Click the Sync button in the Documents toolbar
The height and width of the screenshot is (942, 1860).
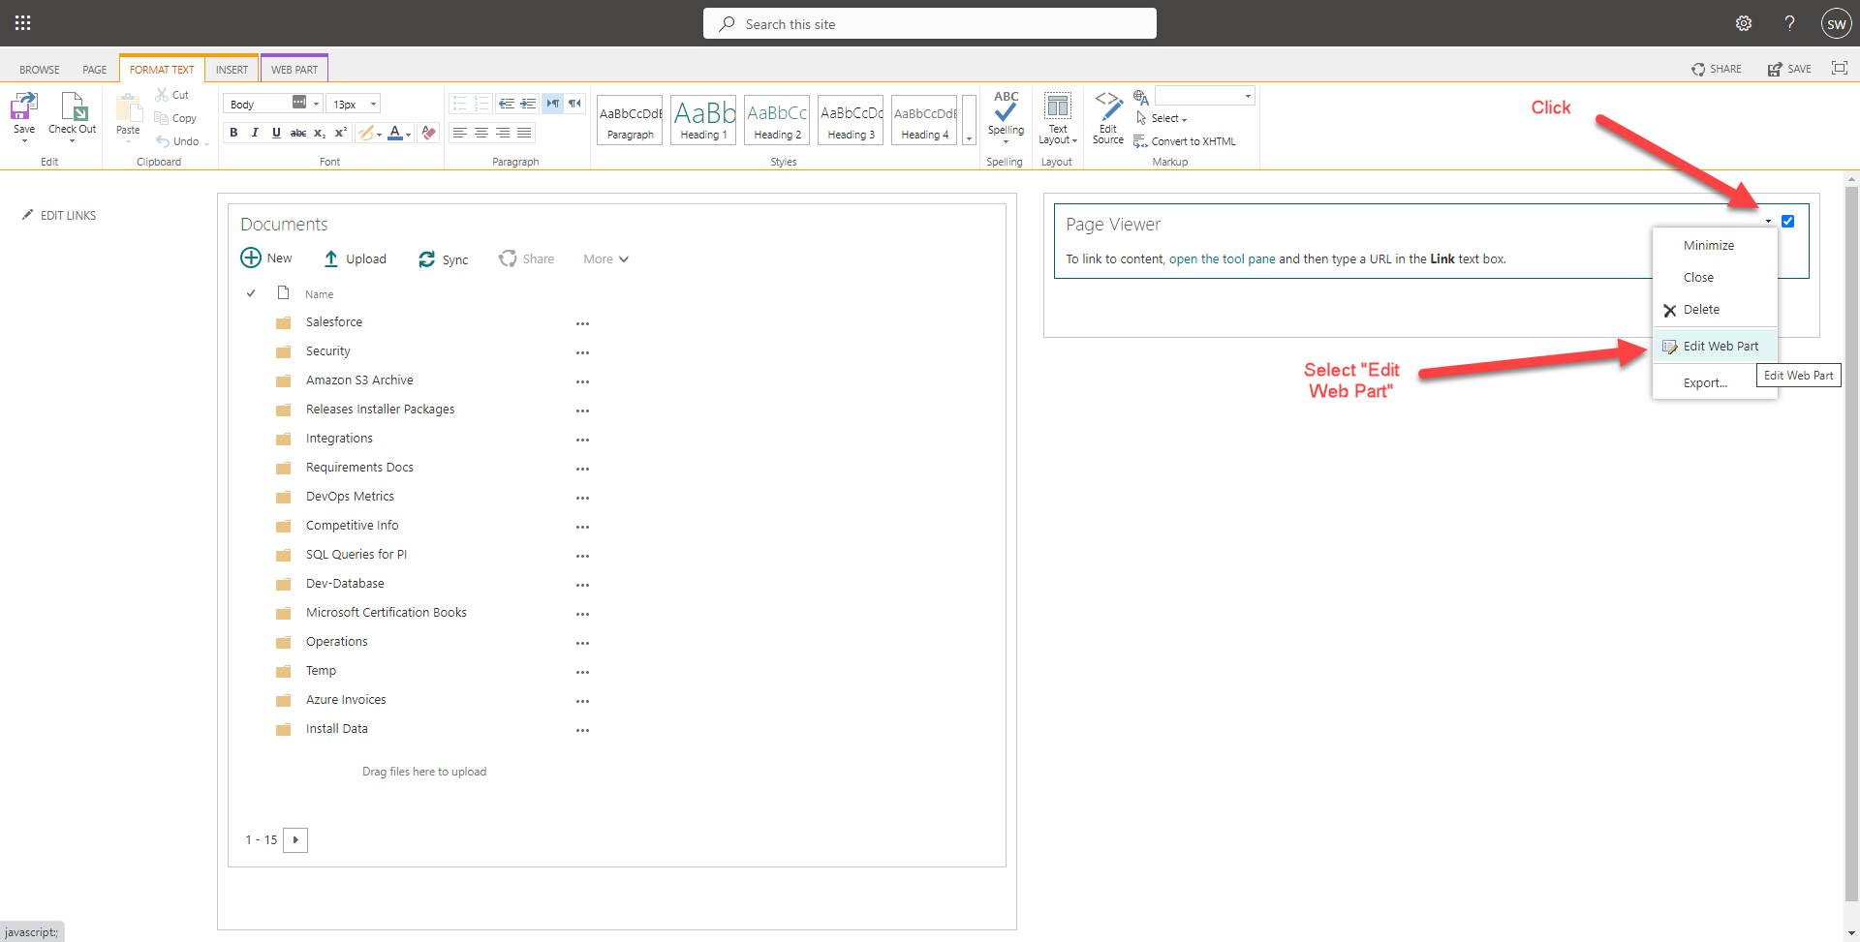(443, 258)
